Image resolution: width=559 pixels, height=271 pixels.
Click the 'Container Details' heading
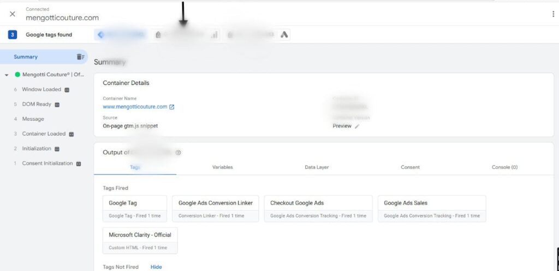click(126, 83)
